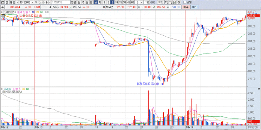Switch to the 주 weekly period button in toolbar
The image size is (261, 130).
(x=83, y=2)
